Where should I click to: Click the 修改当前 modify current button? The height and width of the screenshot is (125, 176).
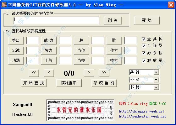pos(104,83)
